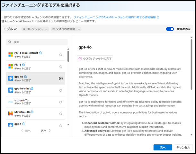Click description pane scrollbar up arrow
This screenshot has width=196, height=154.
click(192, 37)
